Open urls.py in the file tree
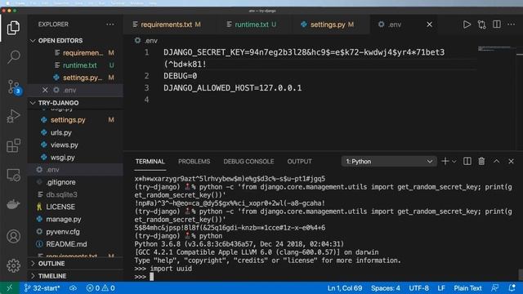This screenshot has width=523, height=294. [x=60, y=132]
